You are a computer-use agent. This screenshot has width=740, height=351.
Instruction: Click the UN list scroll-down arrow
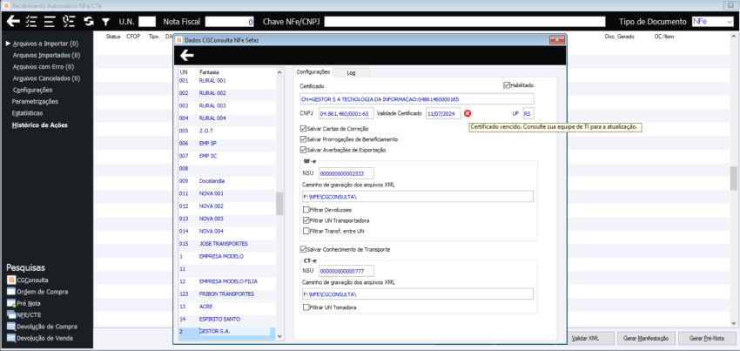279,336
